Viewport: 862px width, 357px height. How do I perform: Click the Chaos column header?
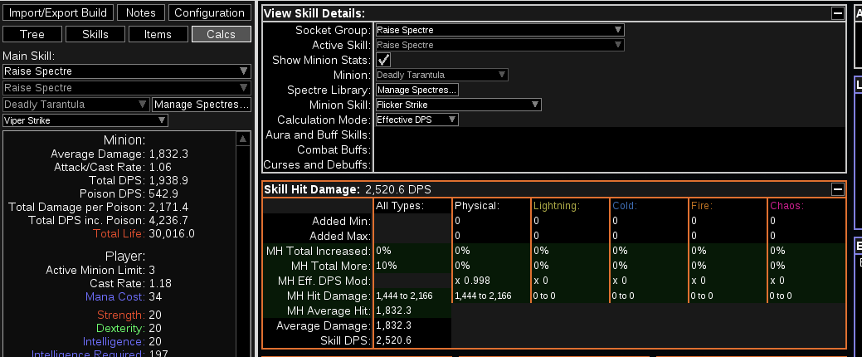click(x=787, y=206)
